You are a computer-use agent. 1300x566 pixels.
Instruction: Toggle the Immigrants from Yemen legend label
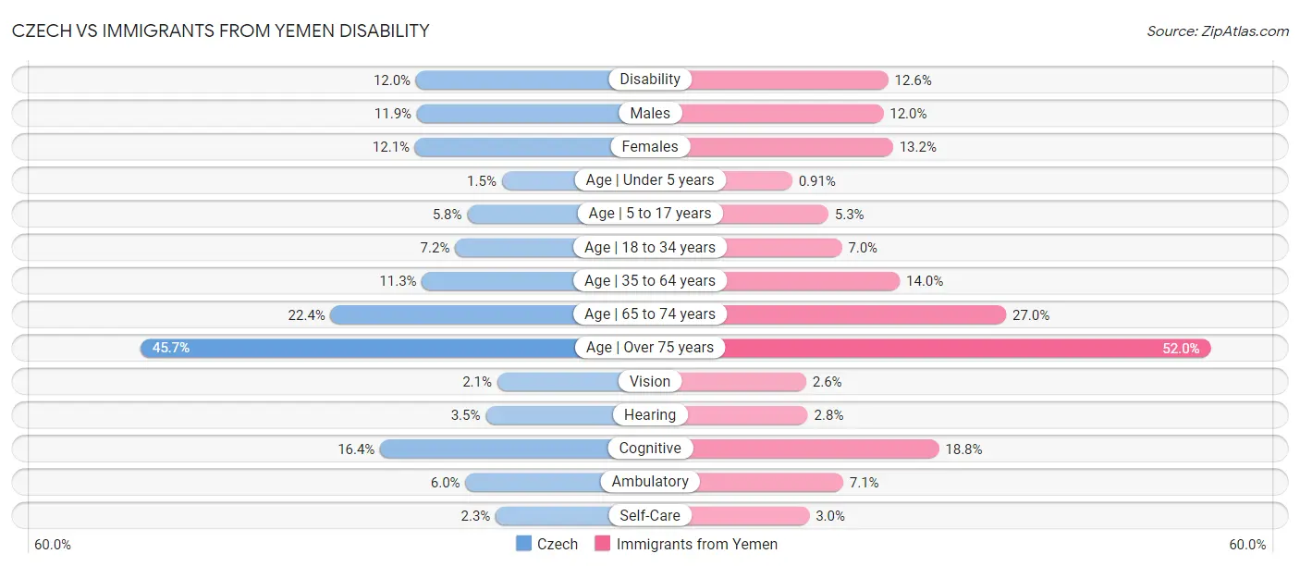pyautogui.click(x=697, y=544)
